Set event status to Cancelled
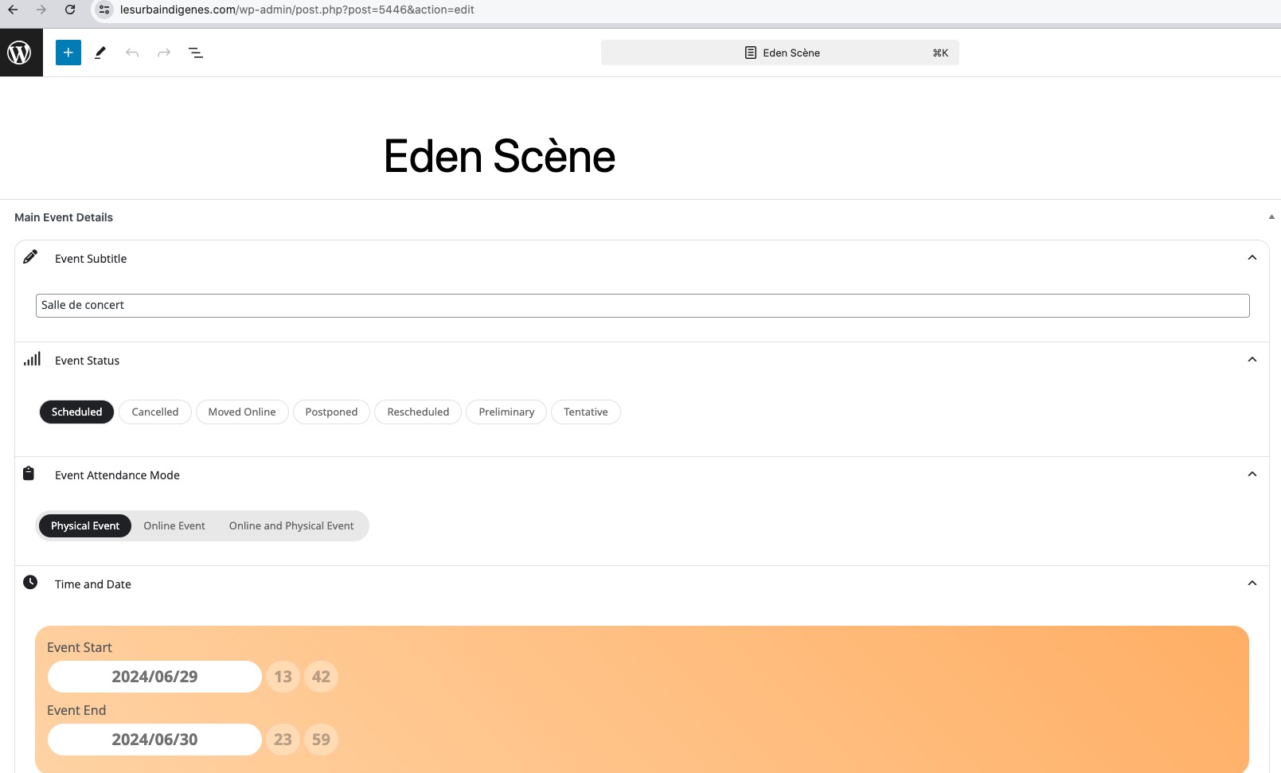1281x773 pixels. pos(155,412)
